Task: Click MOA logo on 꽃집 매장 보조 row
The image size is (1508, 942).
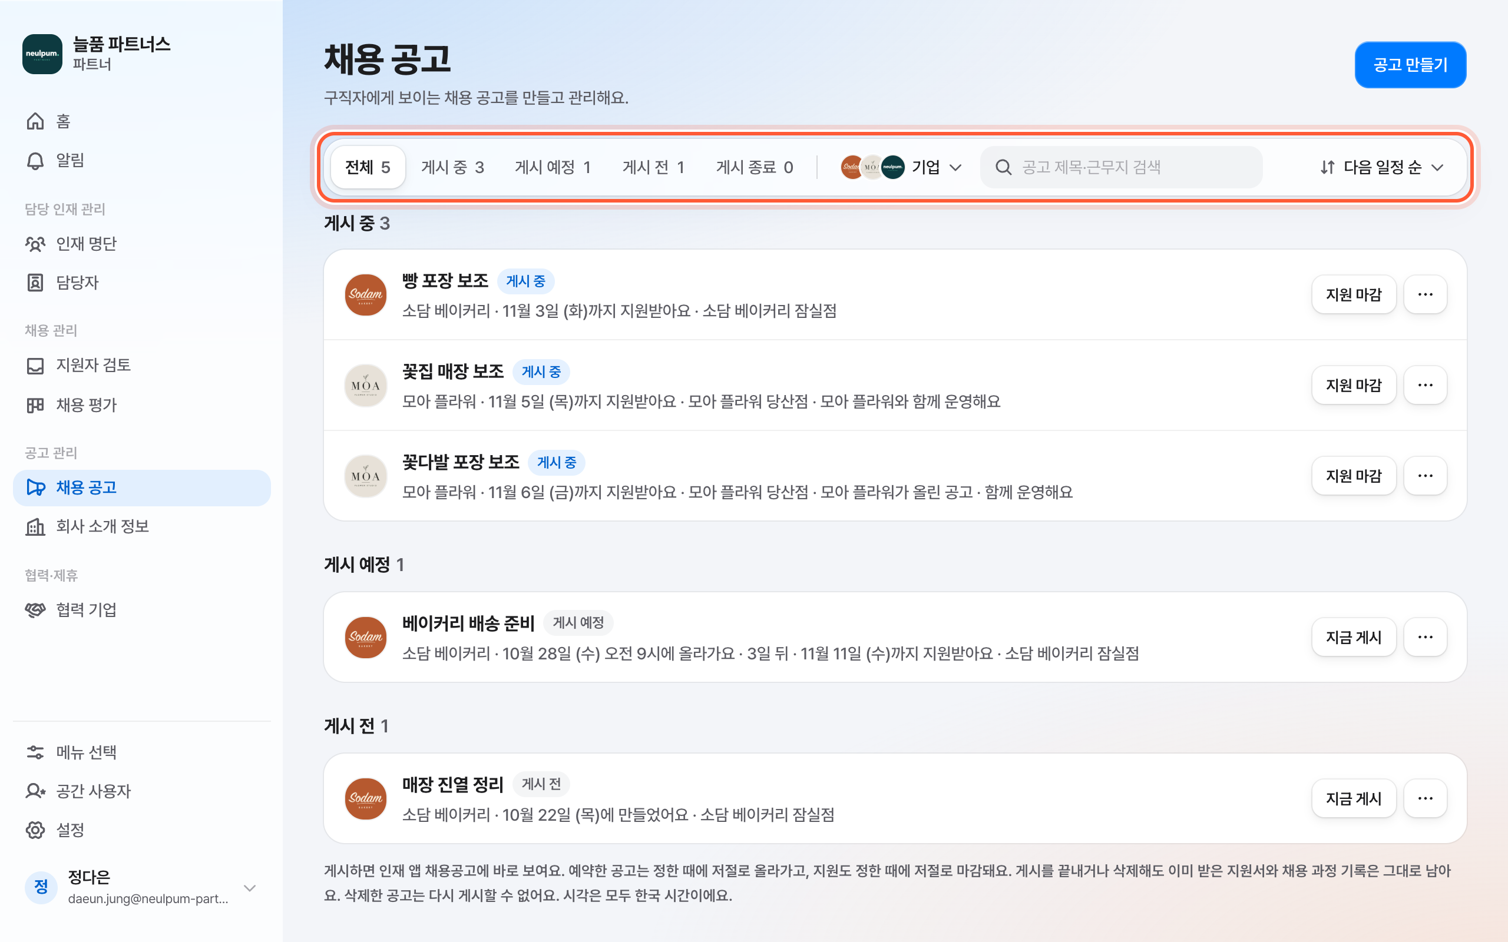Action: pos(366,386)
